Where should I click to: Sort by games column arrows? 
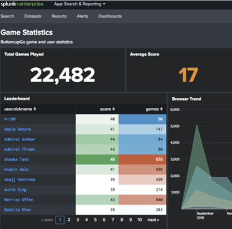click(161, 109)
